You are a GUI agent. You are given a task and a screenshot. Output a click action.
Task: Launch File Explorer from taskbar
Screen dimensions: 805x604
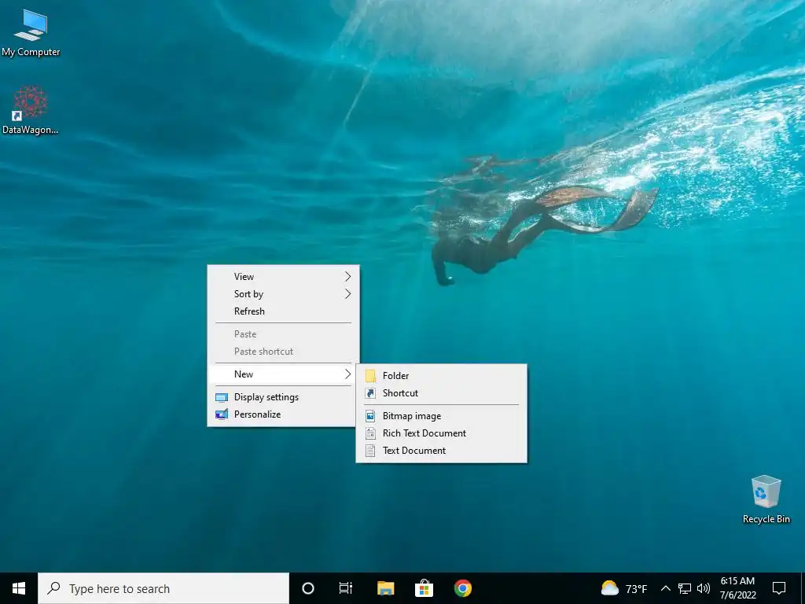(x=385, y=588)
